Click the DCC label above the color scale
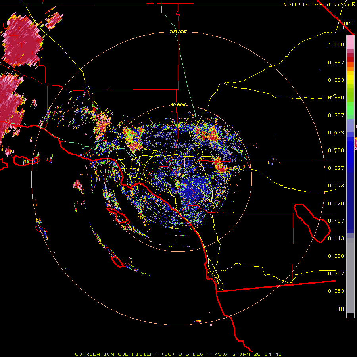This screenshot has width=357, height=357. pyautogui.click(x=349, y=24)
